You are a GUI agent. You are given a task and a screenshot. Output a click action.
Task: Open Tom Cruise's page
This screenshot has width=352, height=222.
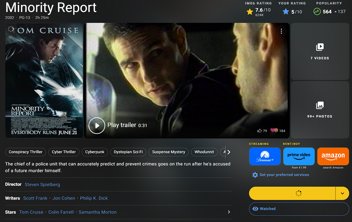point(31,212)
